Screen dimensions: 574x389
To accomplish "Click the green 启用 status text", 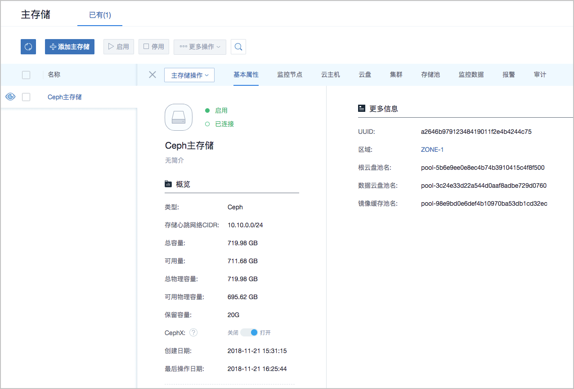I will coord(221,111).
